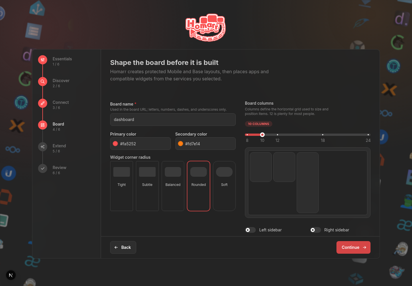
Task: Click the Board step grid icon
Action: point(43,125)
